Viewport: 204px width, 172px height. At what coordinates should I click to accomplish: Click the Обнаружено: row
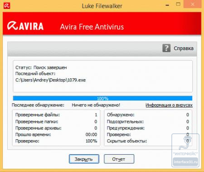tap(148, 115)
